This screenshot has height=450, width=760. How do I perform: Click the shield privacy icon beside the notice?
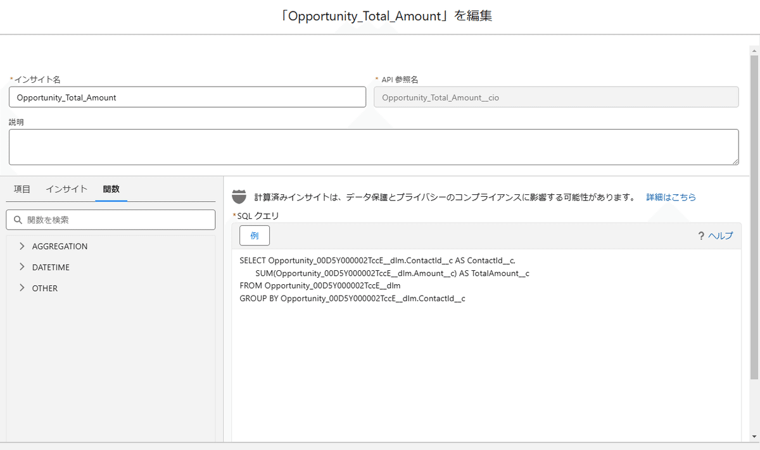239,197
